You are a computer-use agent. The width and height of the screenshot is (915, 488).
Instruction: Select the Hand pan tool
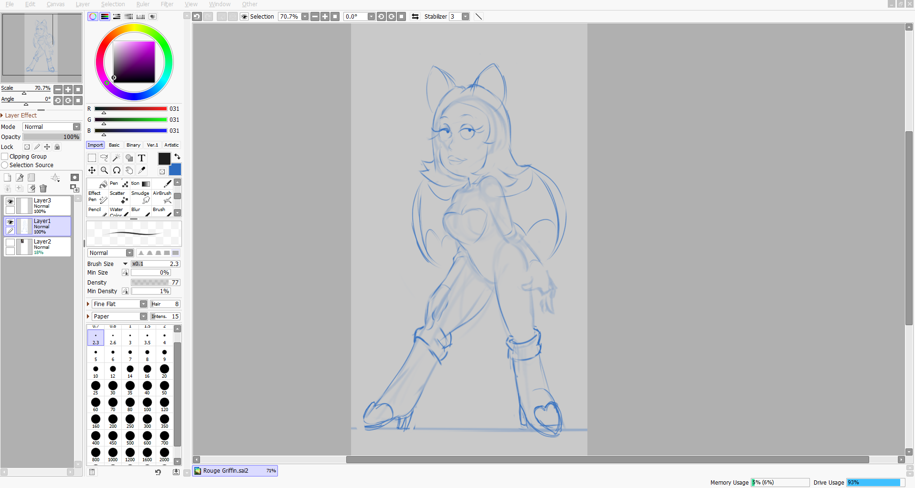[x=129, y=170]
